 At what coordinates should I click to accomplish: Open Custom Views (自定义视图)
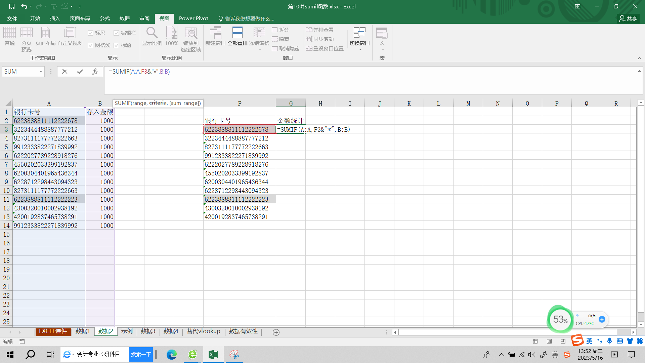[70, 36]
